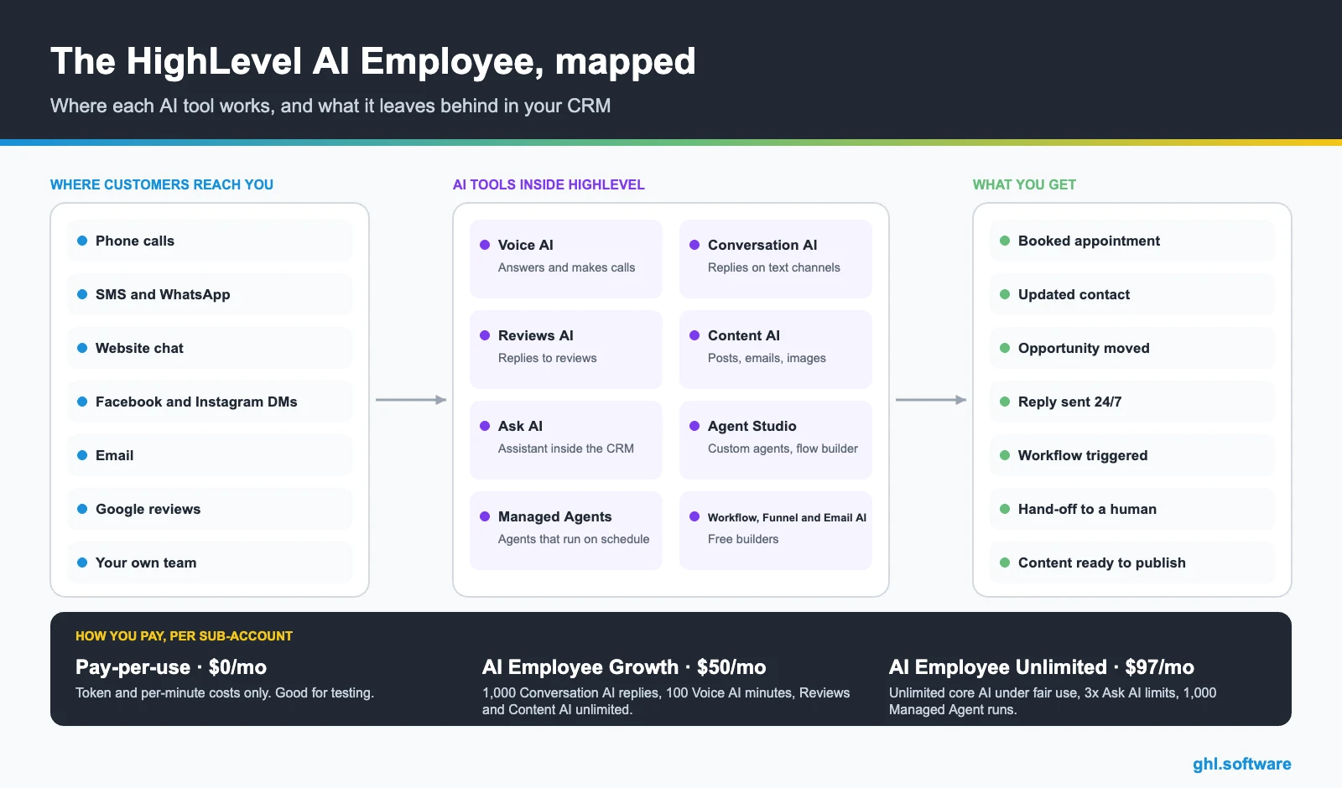Screen dimensions: 1342x788
Task: Click The HighLevel AI Employee, mapped title
Action: (x=373, y=62)
